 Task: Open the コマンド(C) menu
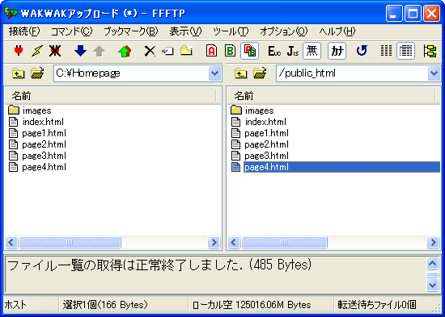point(71,31)
